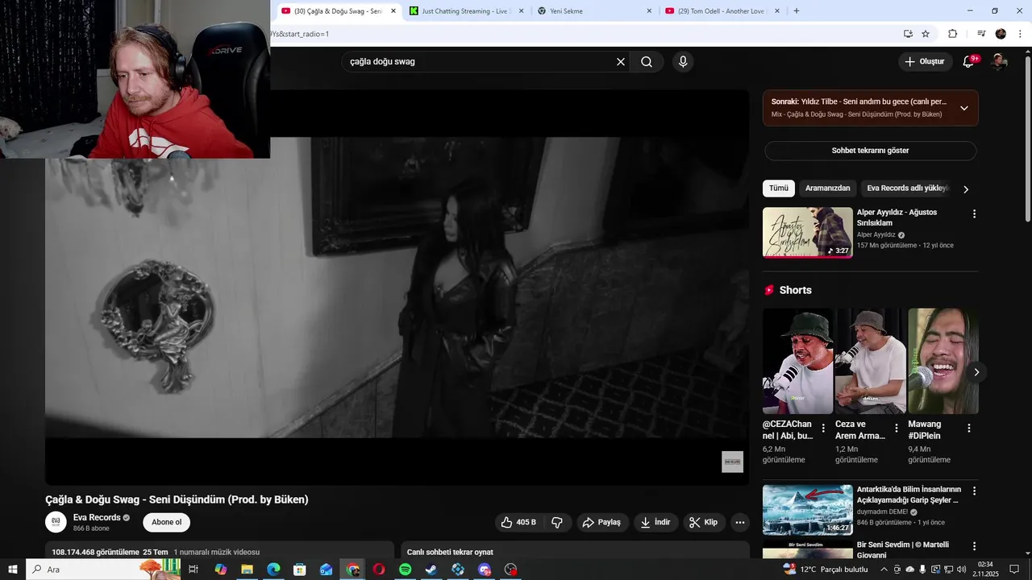Open options for Bir Seni Sevdim video

pos(974,547)
